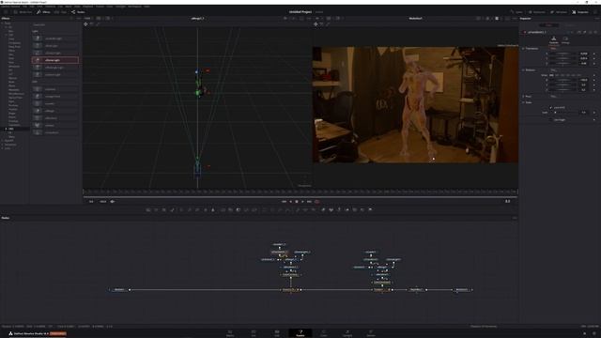Select the uDome Light tool in Effects
The width and height of the screenshot is (601, 338).
tap(55, 60)
